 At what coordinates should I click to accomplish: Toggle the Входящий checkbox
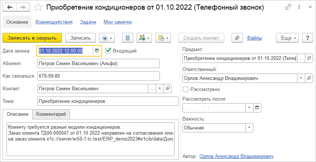pyautogui.click(x=108, y=51)
